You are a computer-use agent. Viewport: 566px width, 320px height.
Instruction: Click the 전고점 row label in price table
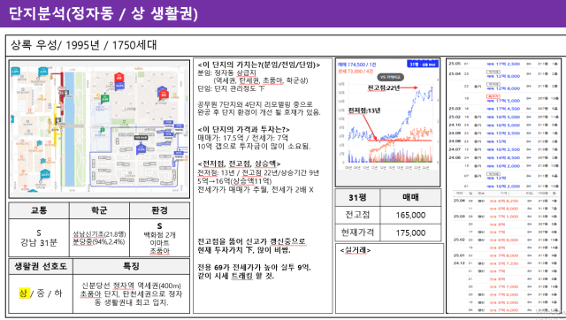point(357,215)
